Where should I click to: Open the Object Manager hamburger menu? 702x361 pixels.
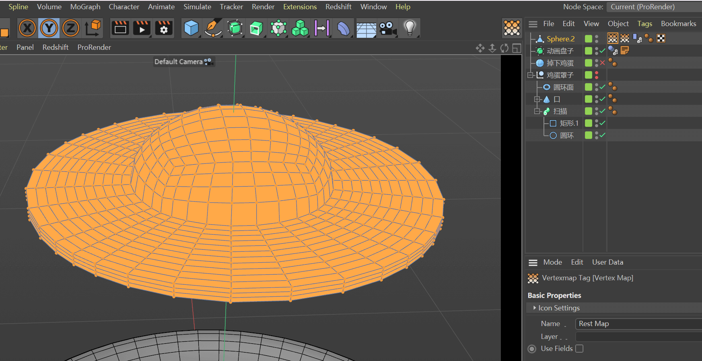(533, 24)
